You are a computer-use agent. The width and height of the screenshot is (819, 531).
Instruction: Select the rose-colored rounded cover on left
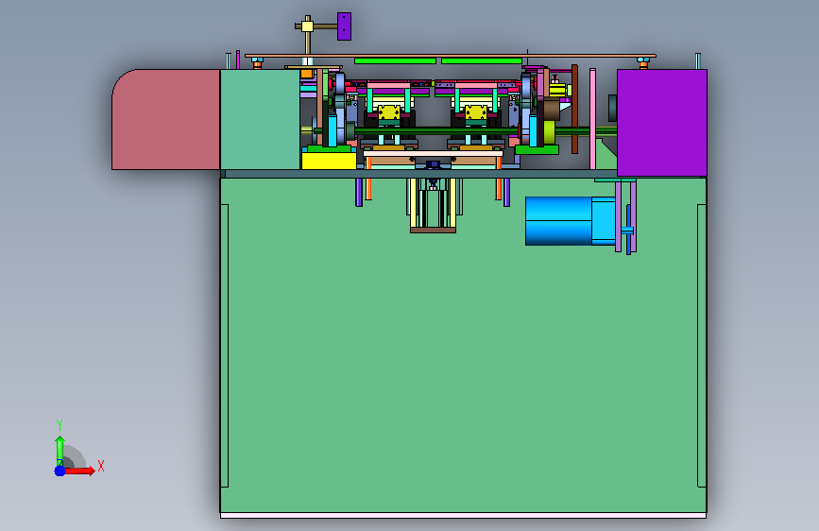(166, 119)
